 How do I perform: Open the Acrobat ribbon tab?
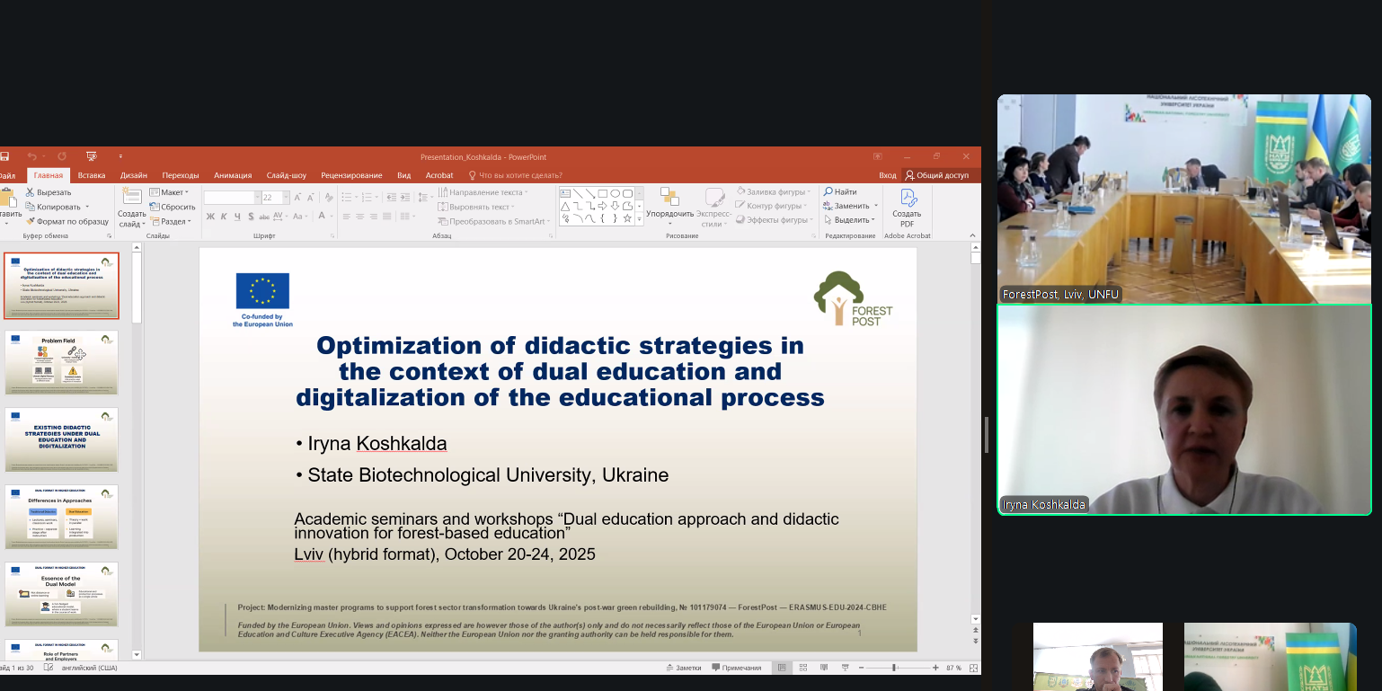[x=439, y=175]
